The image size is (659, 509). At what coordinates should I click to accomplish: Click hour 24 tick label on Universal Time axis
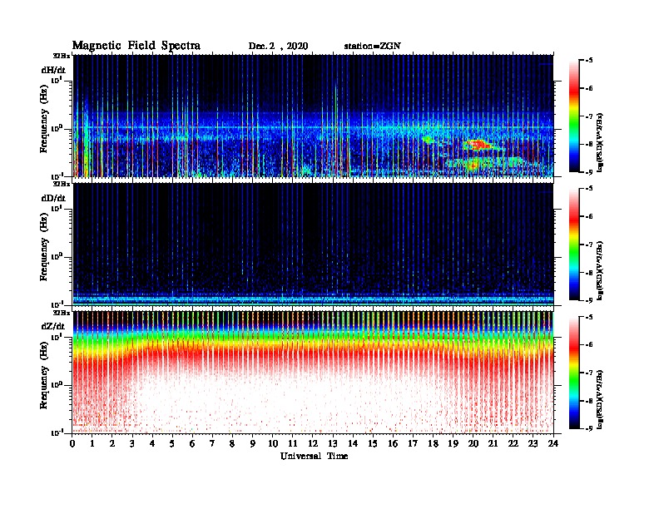pyautogui.click(x=553, y=443)
